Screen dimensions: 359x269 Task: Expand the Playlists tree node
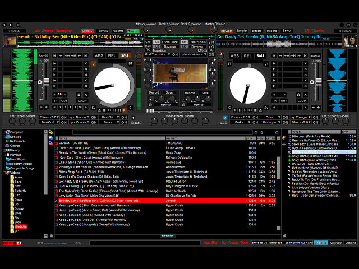(x=4, y=155)
